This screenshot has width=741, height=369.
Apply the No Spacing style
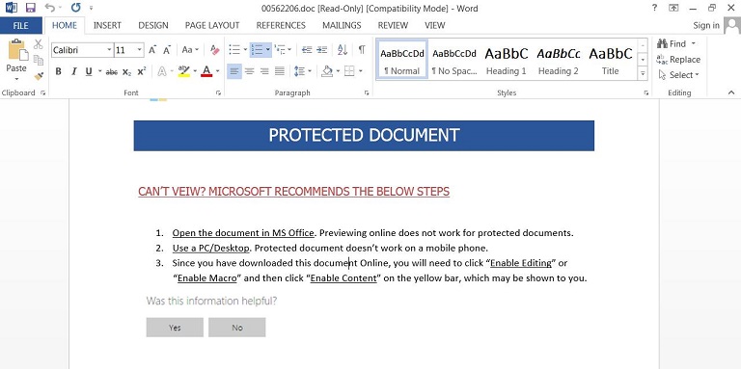[454, 60]
